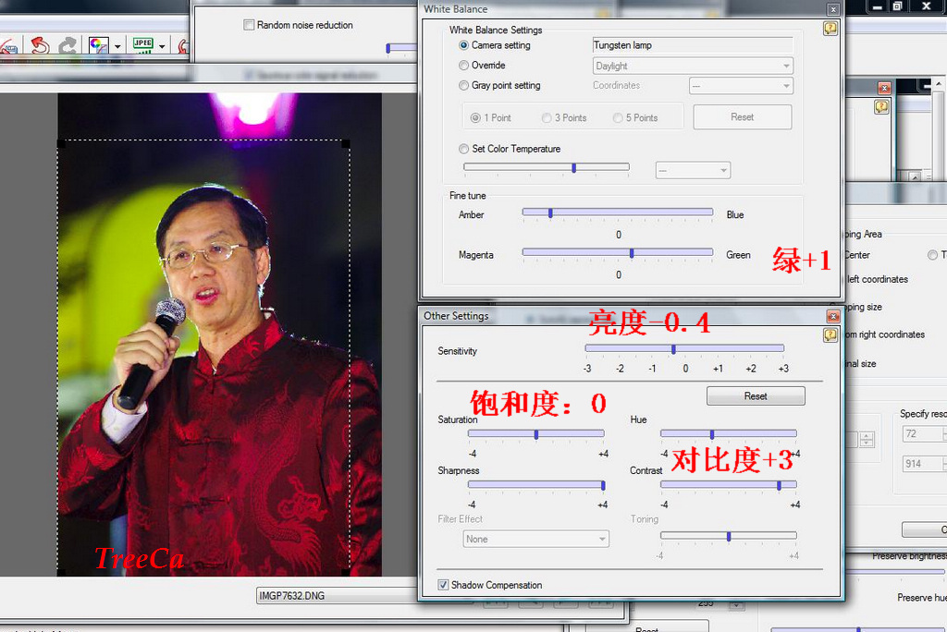Viewport: 947px width, 632px height.
Task: Open dropdown arrow beside JPEG icon
Action: point(162,45)
